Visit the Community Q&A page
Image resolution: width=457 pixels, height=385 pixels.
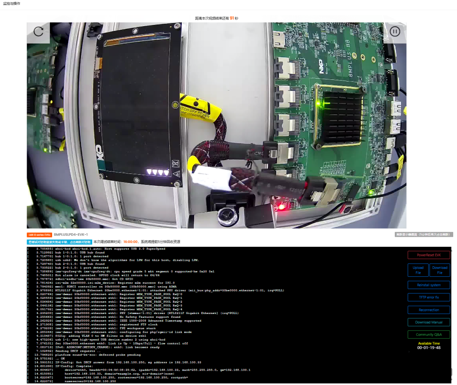pyautogui.click(x=429, y=334)
